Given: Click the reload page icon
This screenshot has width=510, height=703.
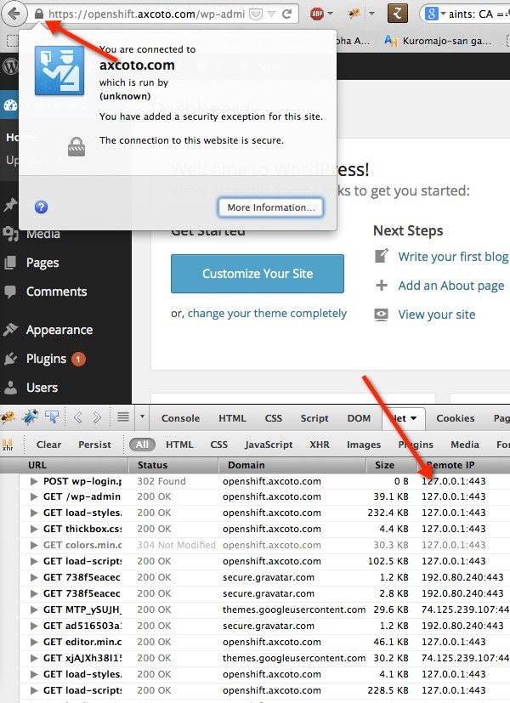Looking at the screenshot, I should coord(287,14).
